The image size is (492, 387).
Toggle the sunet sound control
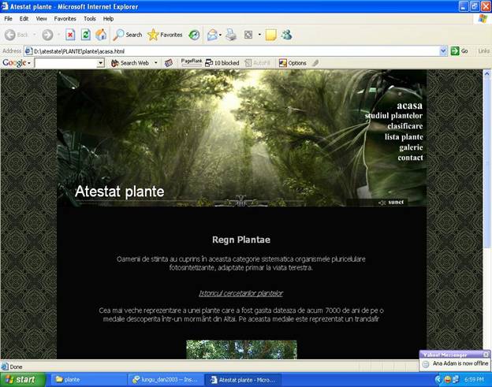(391, 202)
